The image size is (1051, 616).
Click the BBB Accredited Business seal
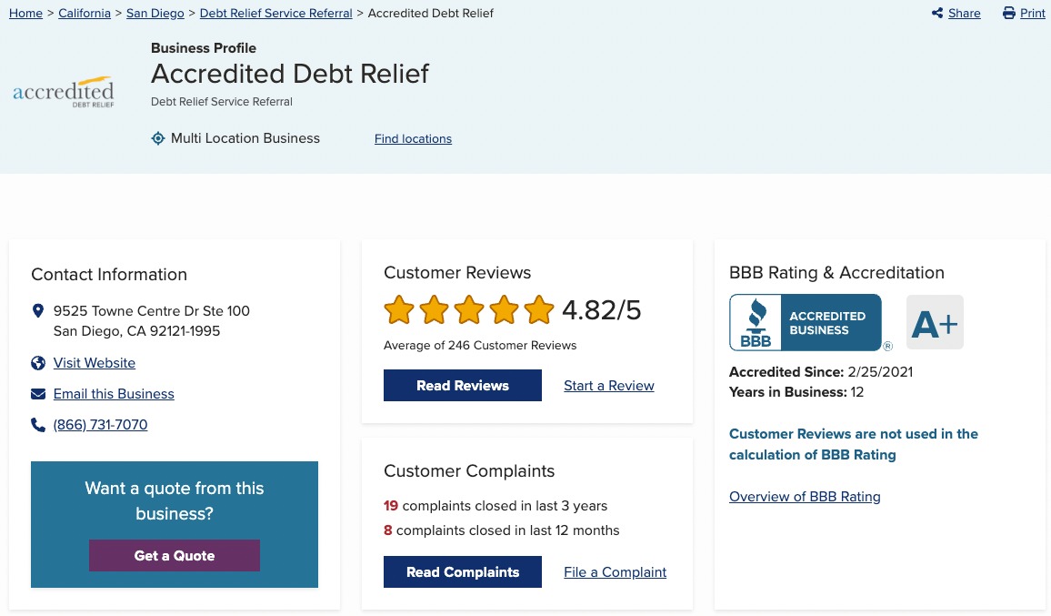(806, 323)
